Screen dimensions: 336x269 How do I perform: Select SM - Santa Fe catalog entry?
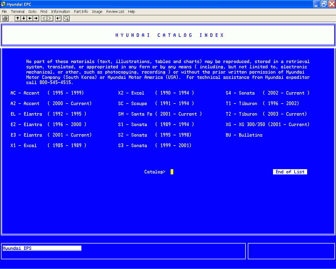pos(160,114)
